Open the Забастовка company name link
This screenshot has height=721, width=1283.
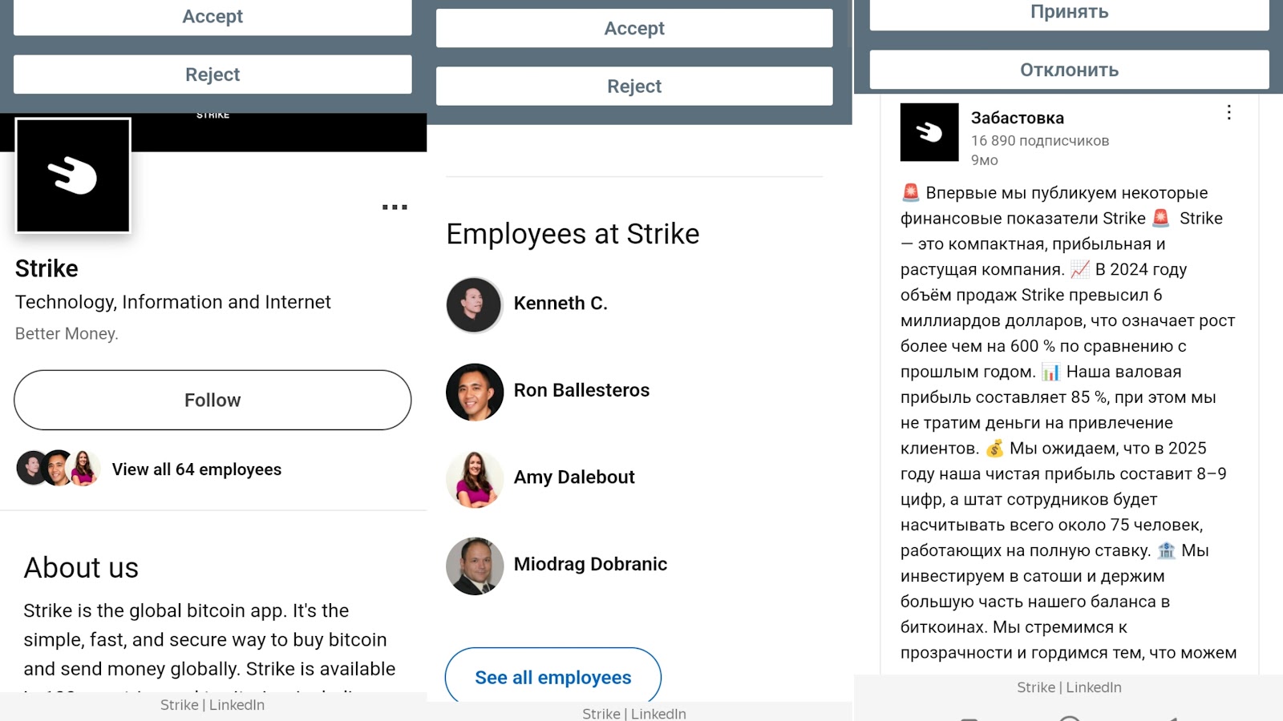pyautogui.click(x=1018, y=118)
